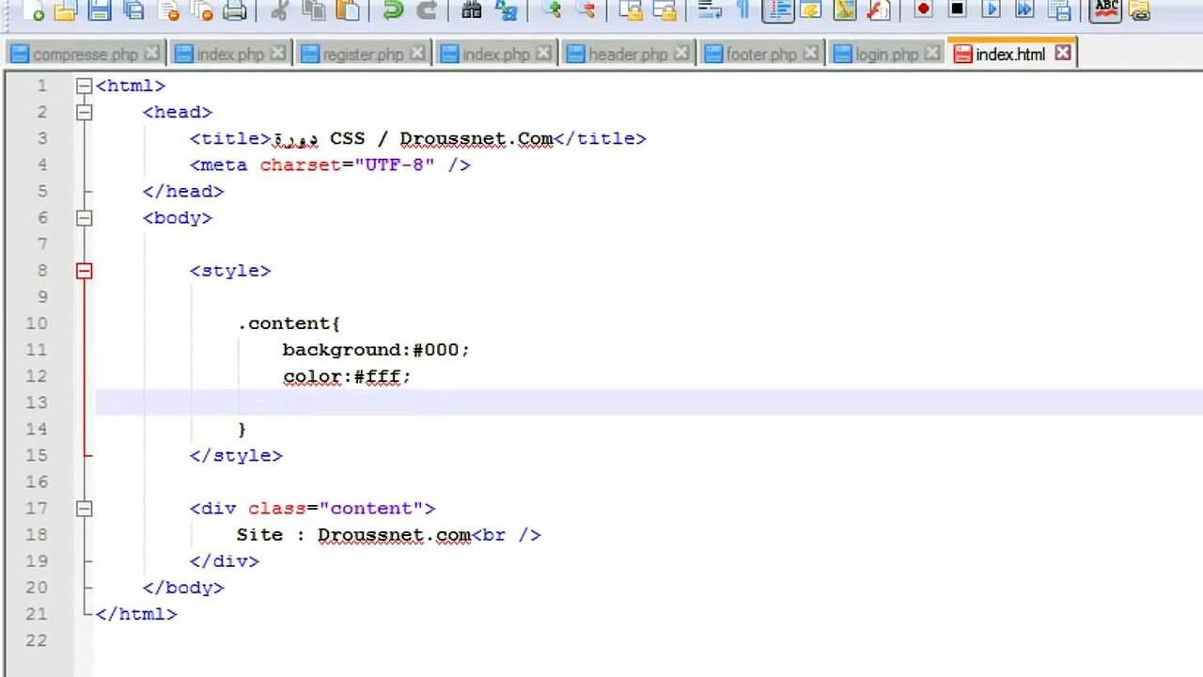Switch to the compresse.php tab
The image size is (1203, 677).
click(85, 55)
